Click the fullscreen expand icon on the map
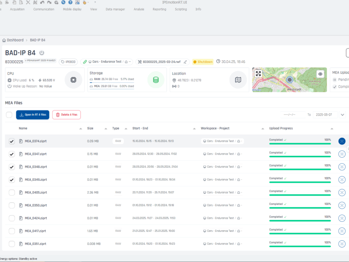 click(x=258, y=74)
